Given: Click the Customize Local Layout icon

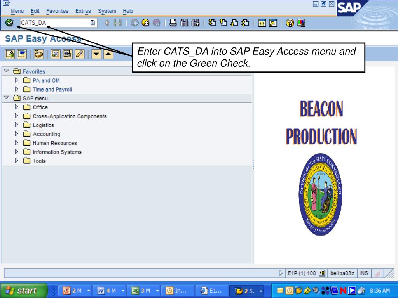Looking at the screenshot, I should (x=301, y=23).
